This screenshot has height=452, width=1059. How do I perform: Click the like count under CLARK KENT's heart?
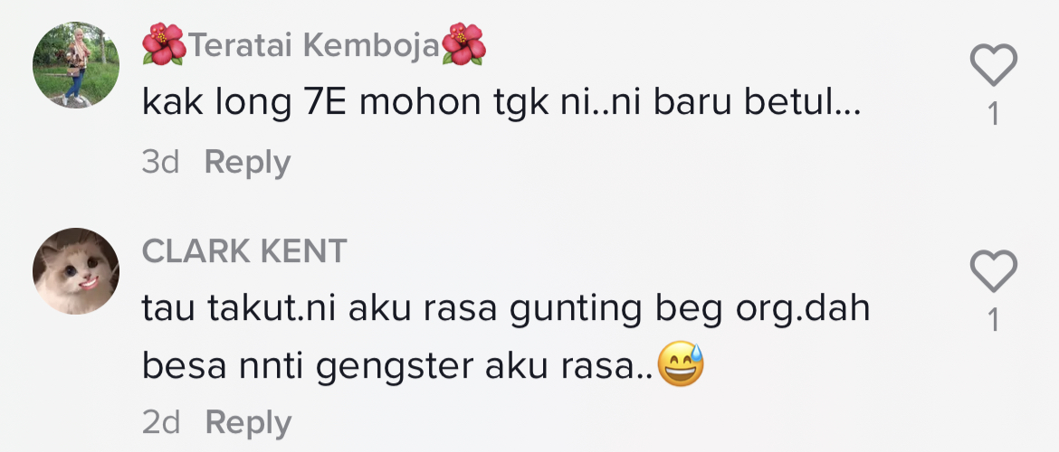(x=994, y=320)
